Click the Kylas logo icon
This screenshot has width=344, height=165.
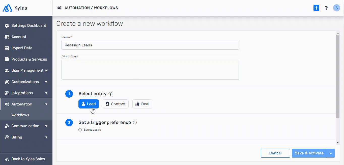coord(7,8)
